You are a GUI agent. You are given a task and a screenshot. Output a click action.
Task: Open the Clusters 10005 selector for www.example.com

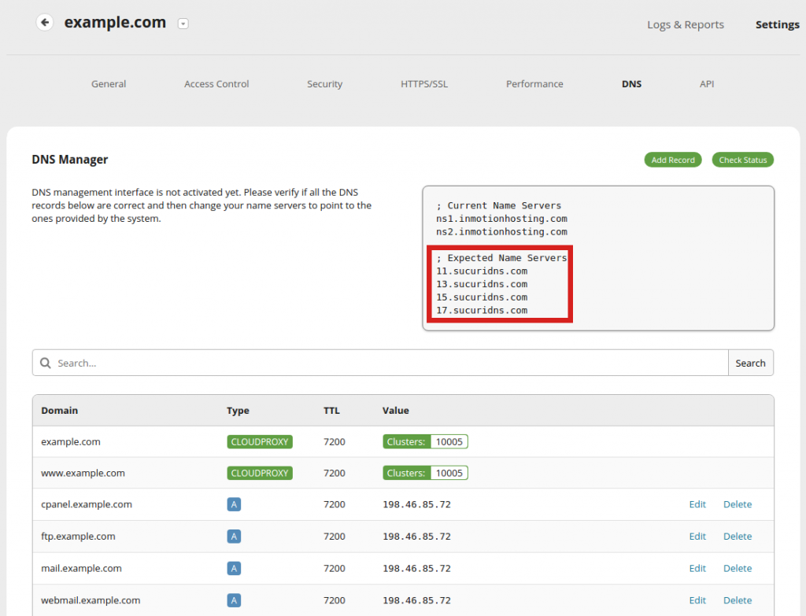425,473
